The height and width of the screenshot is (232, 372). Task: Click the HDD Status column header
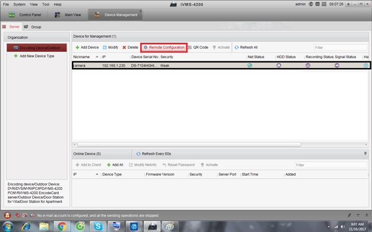point(286,57)
